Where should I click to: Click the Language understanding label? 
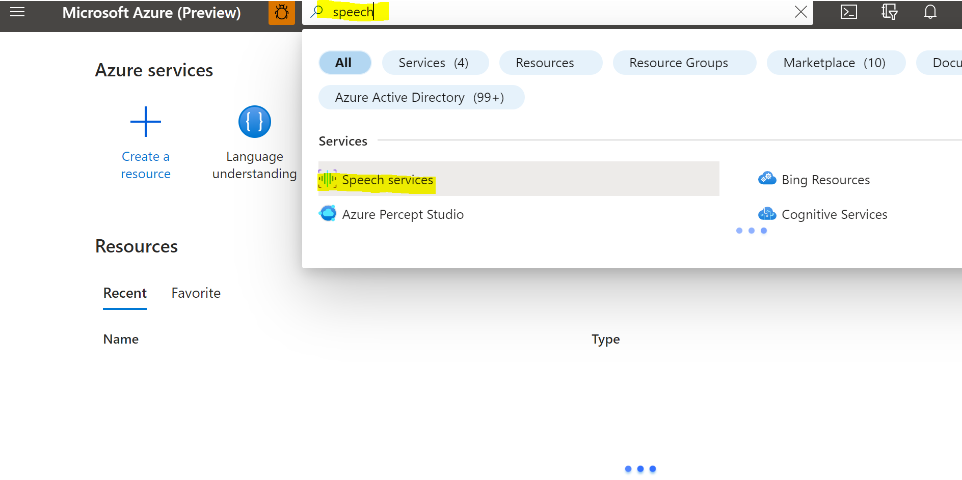tap(255, 165)
